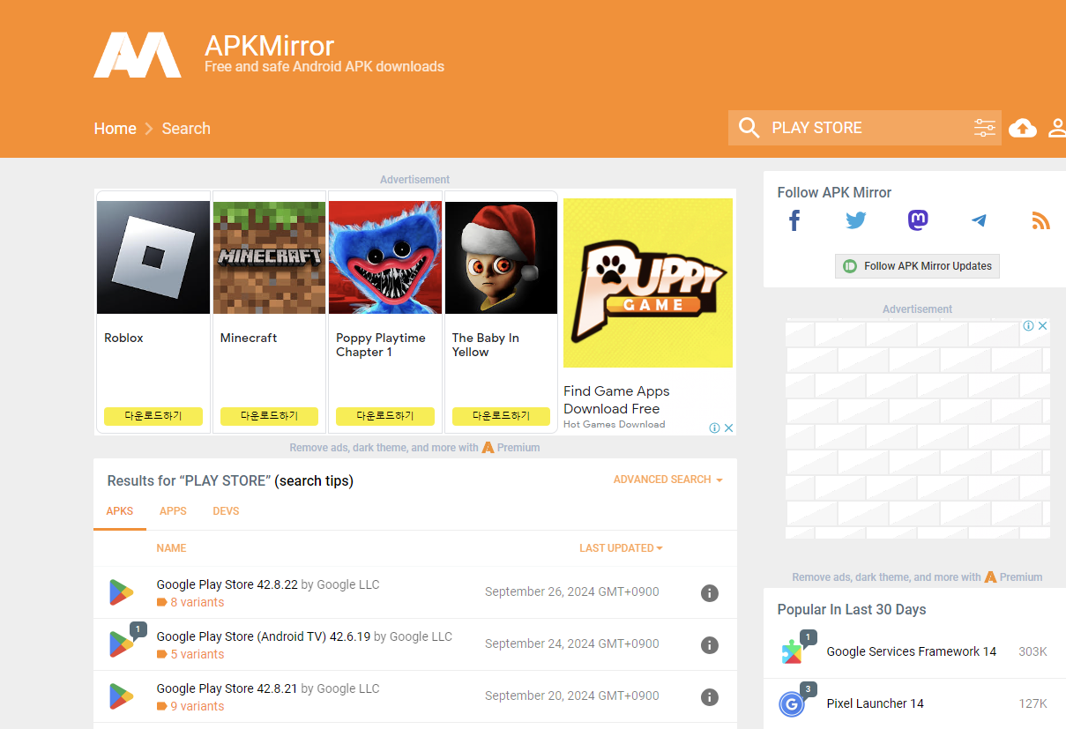The height and width of the screenshot is (729, 1066).
Task: Open 9 variants link
Action: click(x=198, y=707)
